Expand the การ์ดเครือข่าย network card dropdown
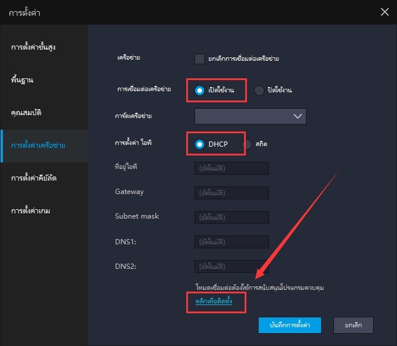The image size is (397, 346). (x=250, y=116)
